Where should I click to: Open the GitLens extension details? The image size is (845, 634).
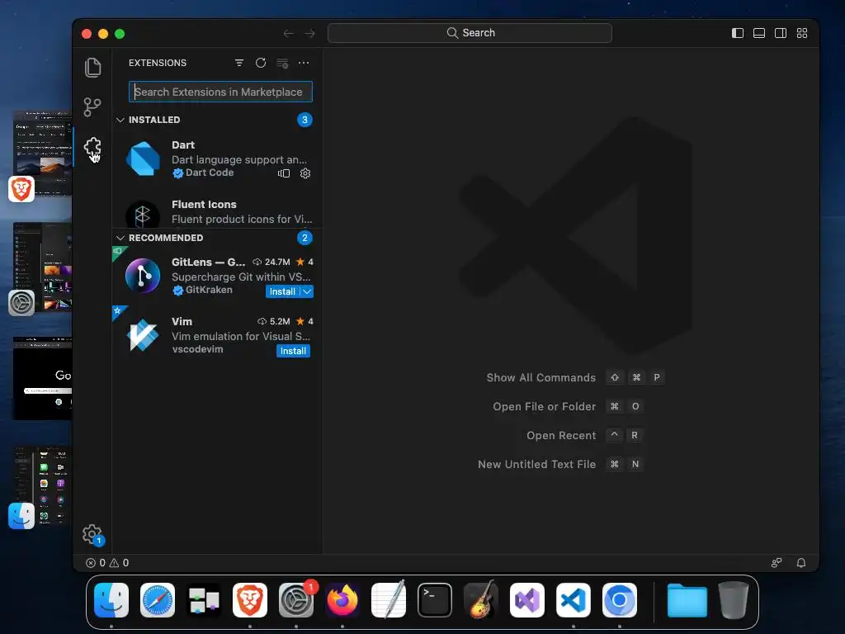[x=217, y=276]
